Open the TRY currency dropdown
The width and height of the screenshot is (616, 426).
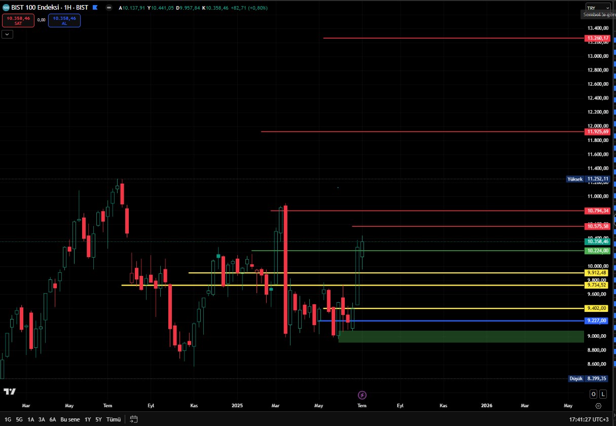(x=598, y=8)
